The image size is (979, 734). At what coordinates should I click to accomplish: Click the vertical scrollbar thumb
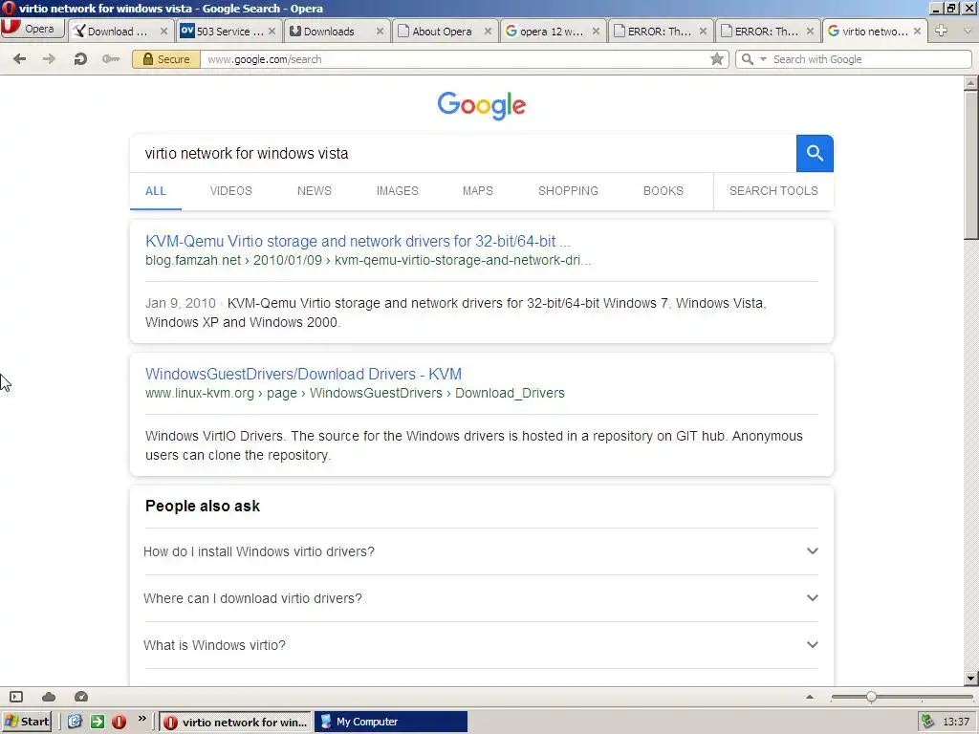[x=971, y=164]
